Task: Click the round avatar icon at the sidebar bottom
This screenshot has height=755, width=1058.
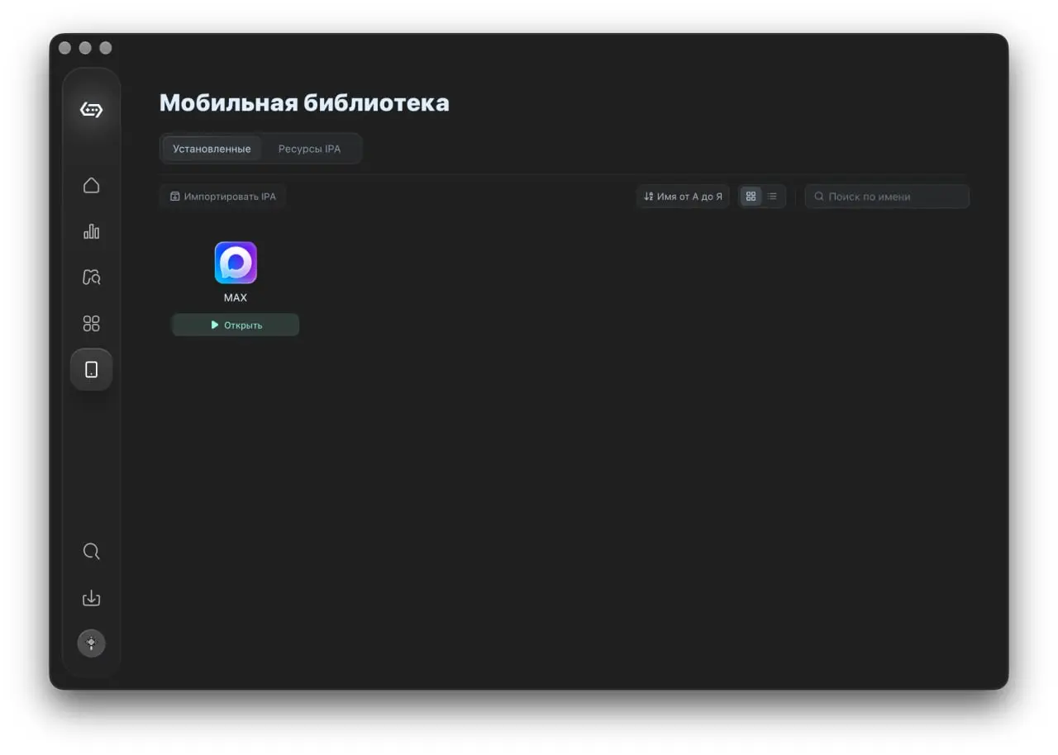Action: pyautogui.click(x=91, y=643)
